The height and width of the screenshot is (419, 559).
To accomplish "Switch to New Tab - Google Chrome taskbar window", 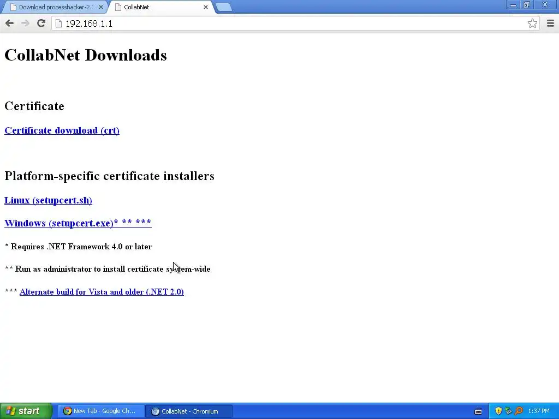I will pyautogui.click(x=100, y=411).
